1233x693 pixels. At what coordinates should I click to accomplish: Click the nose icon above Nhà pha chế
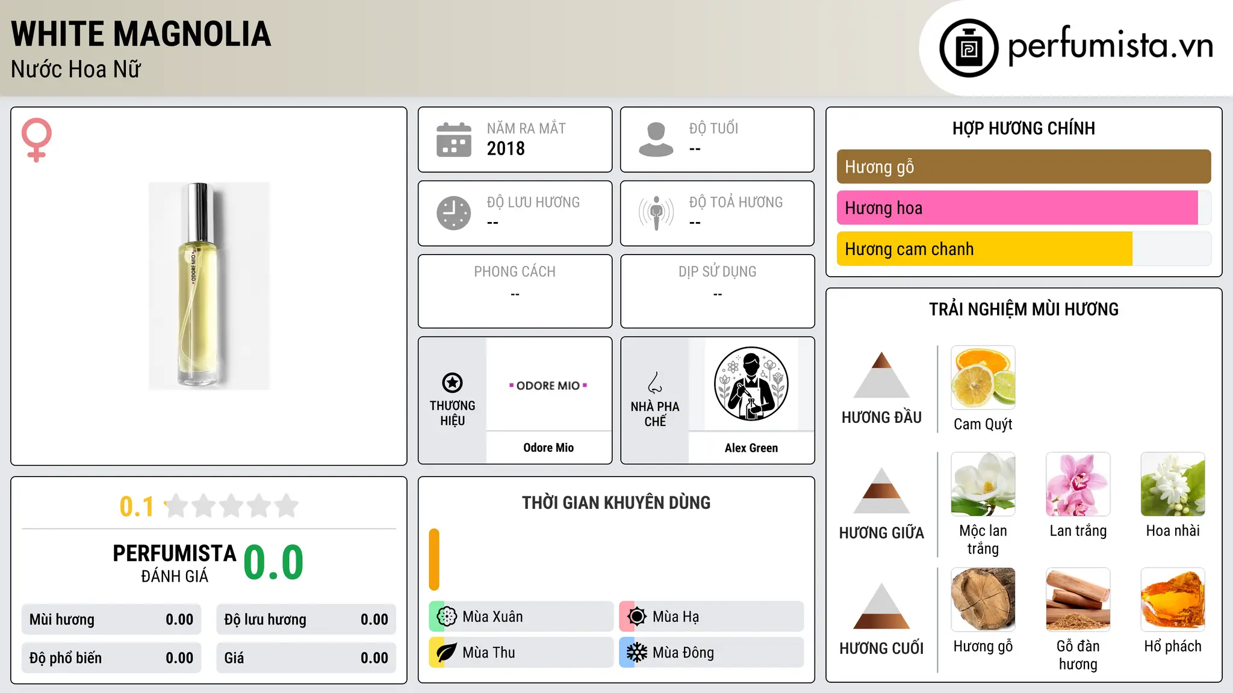pos(655,383)
